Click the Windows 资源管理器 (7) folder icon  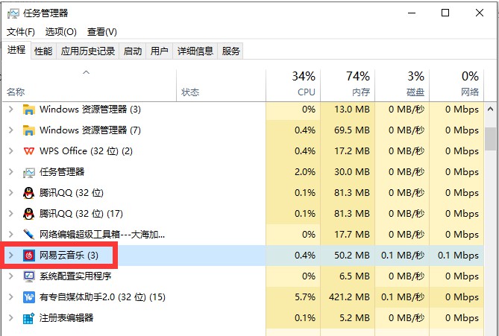tap(28, 130)
